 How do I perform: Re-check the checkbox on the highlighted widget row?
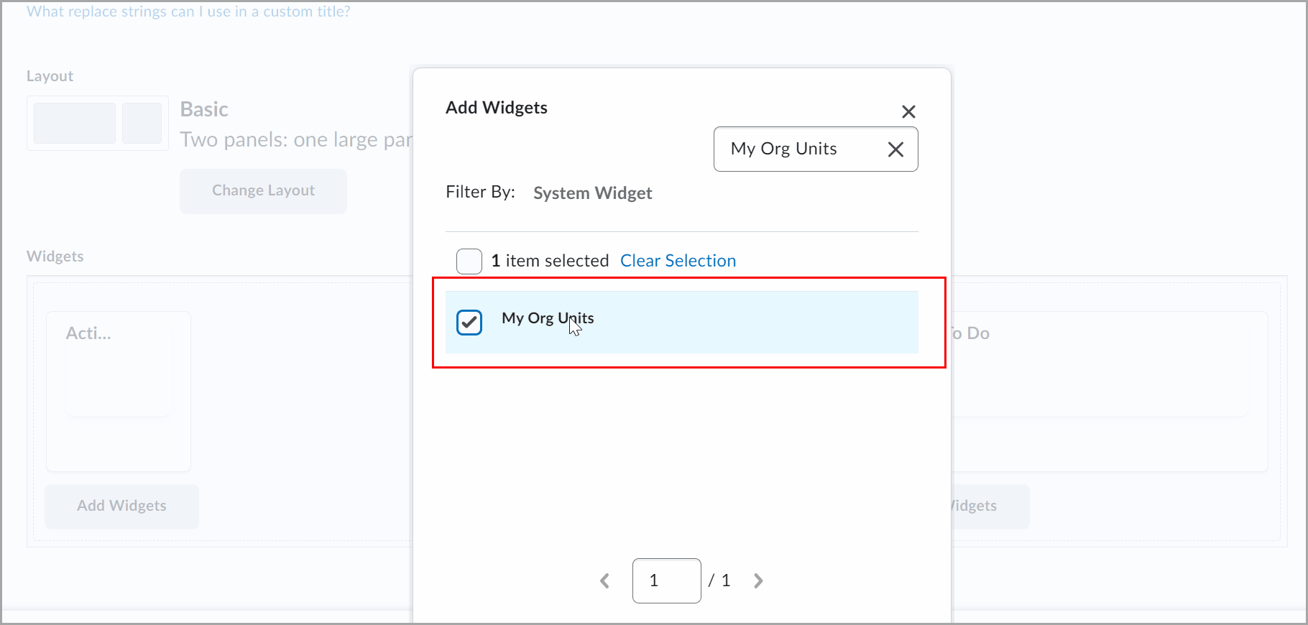coord(469,323)
